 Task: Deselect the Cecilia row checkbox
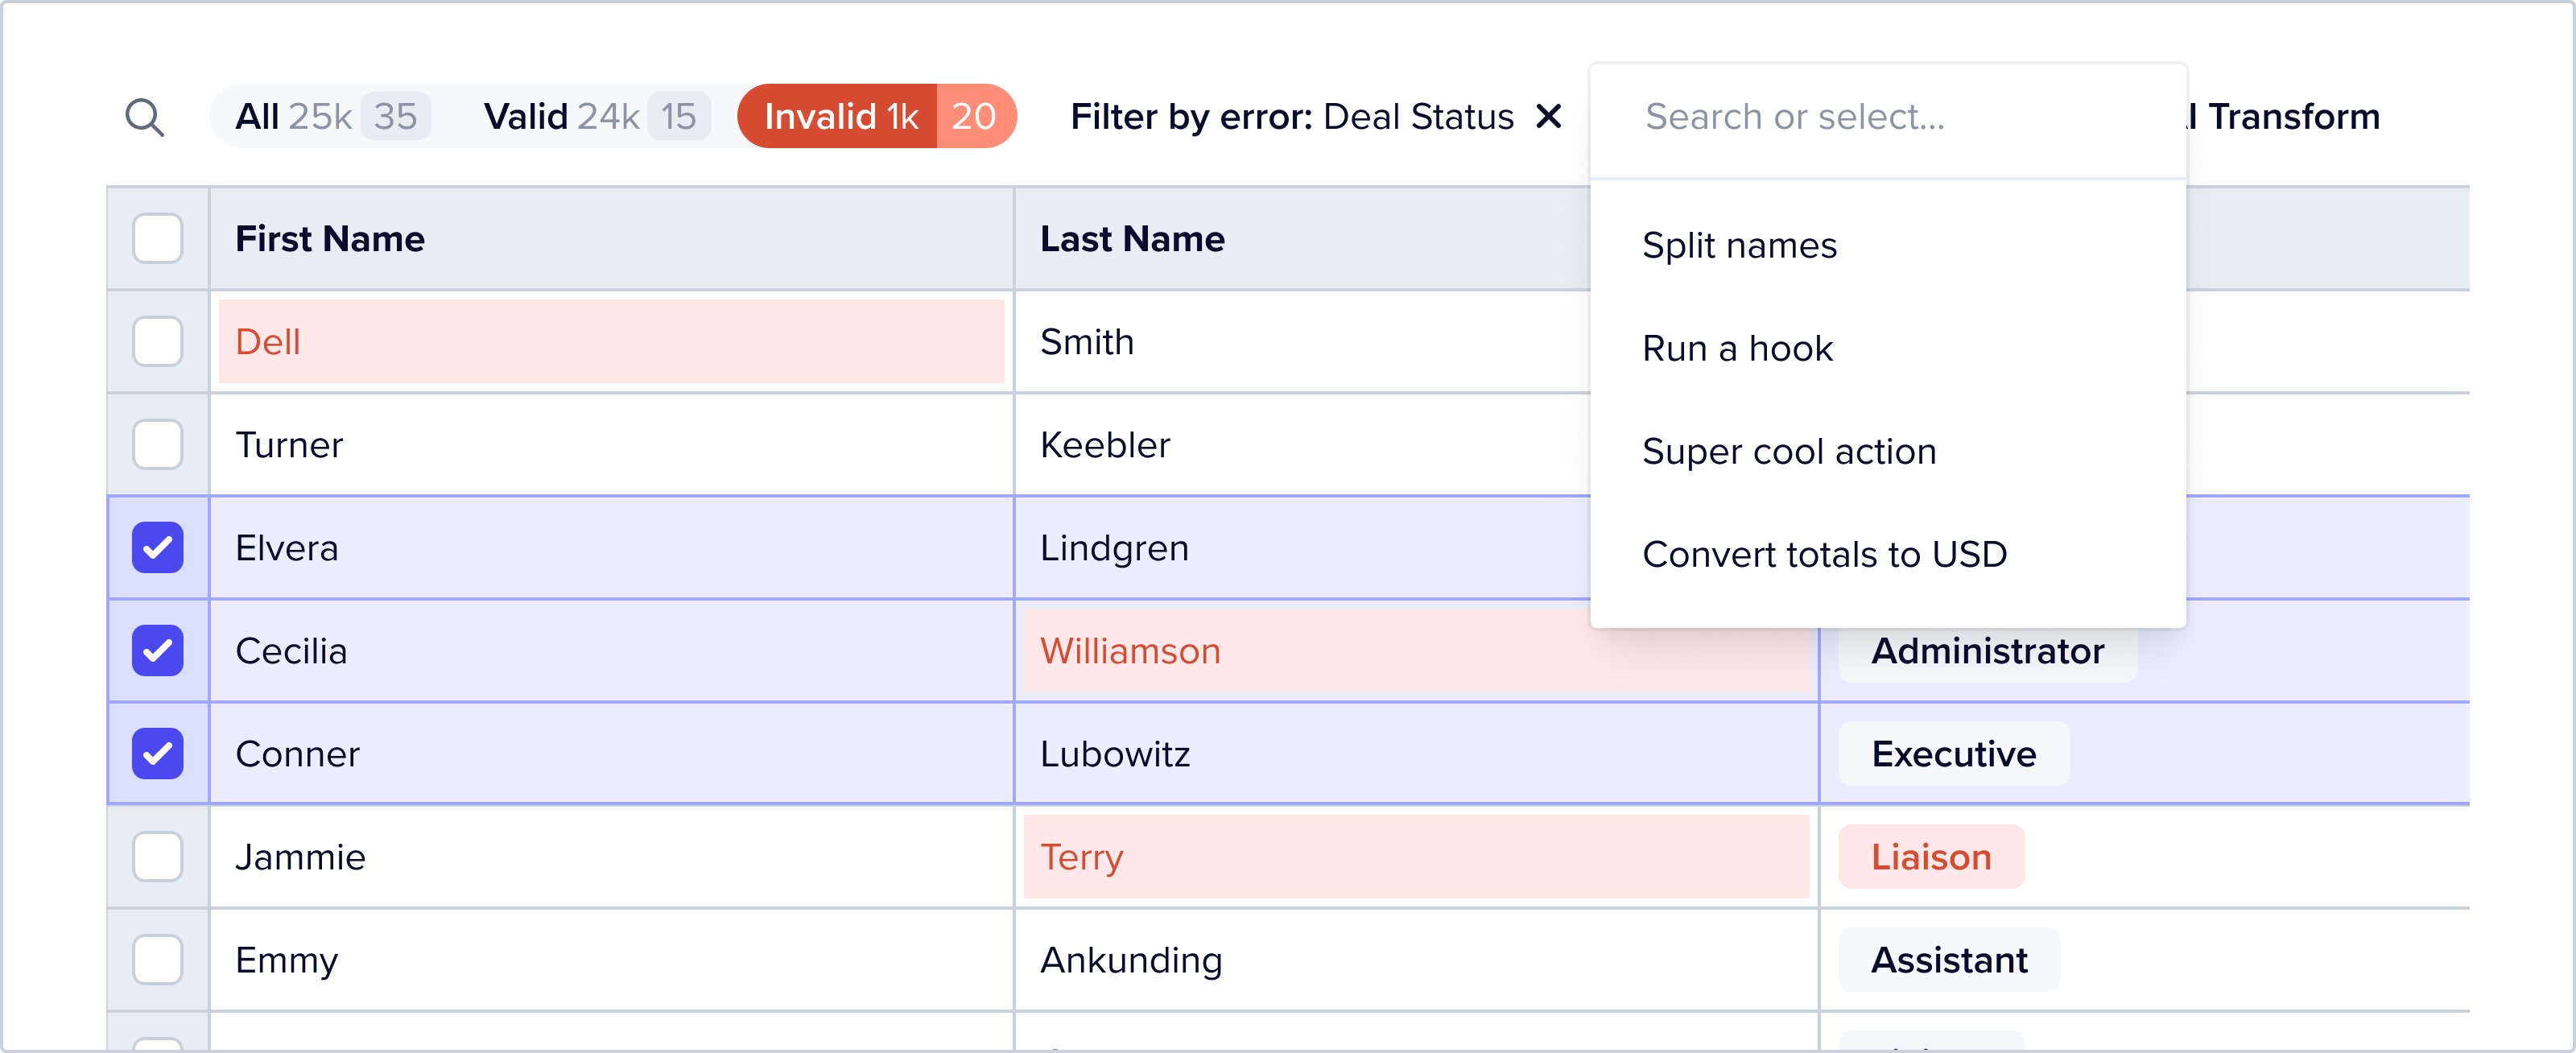click(158, 651)
